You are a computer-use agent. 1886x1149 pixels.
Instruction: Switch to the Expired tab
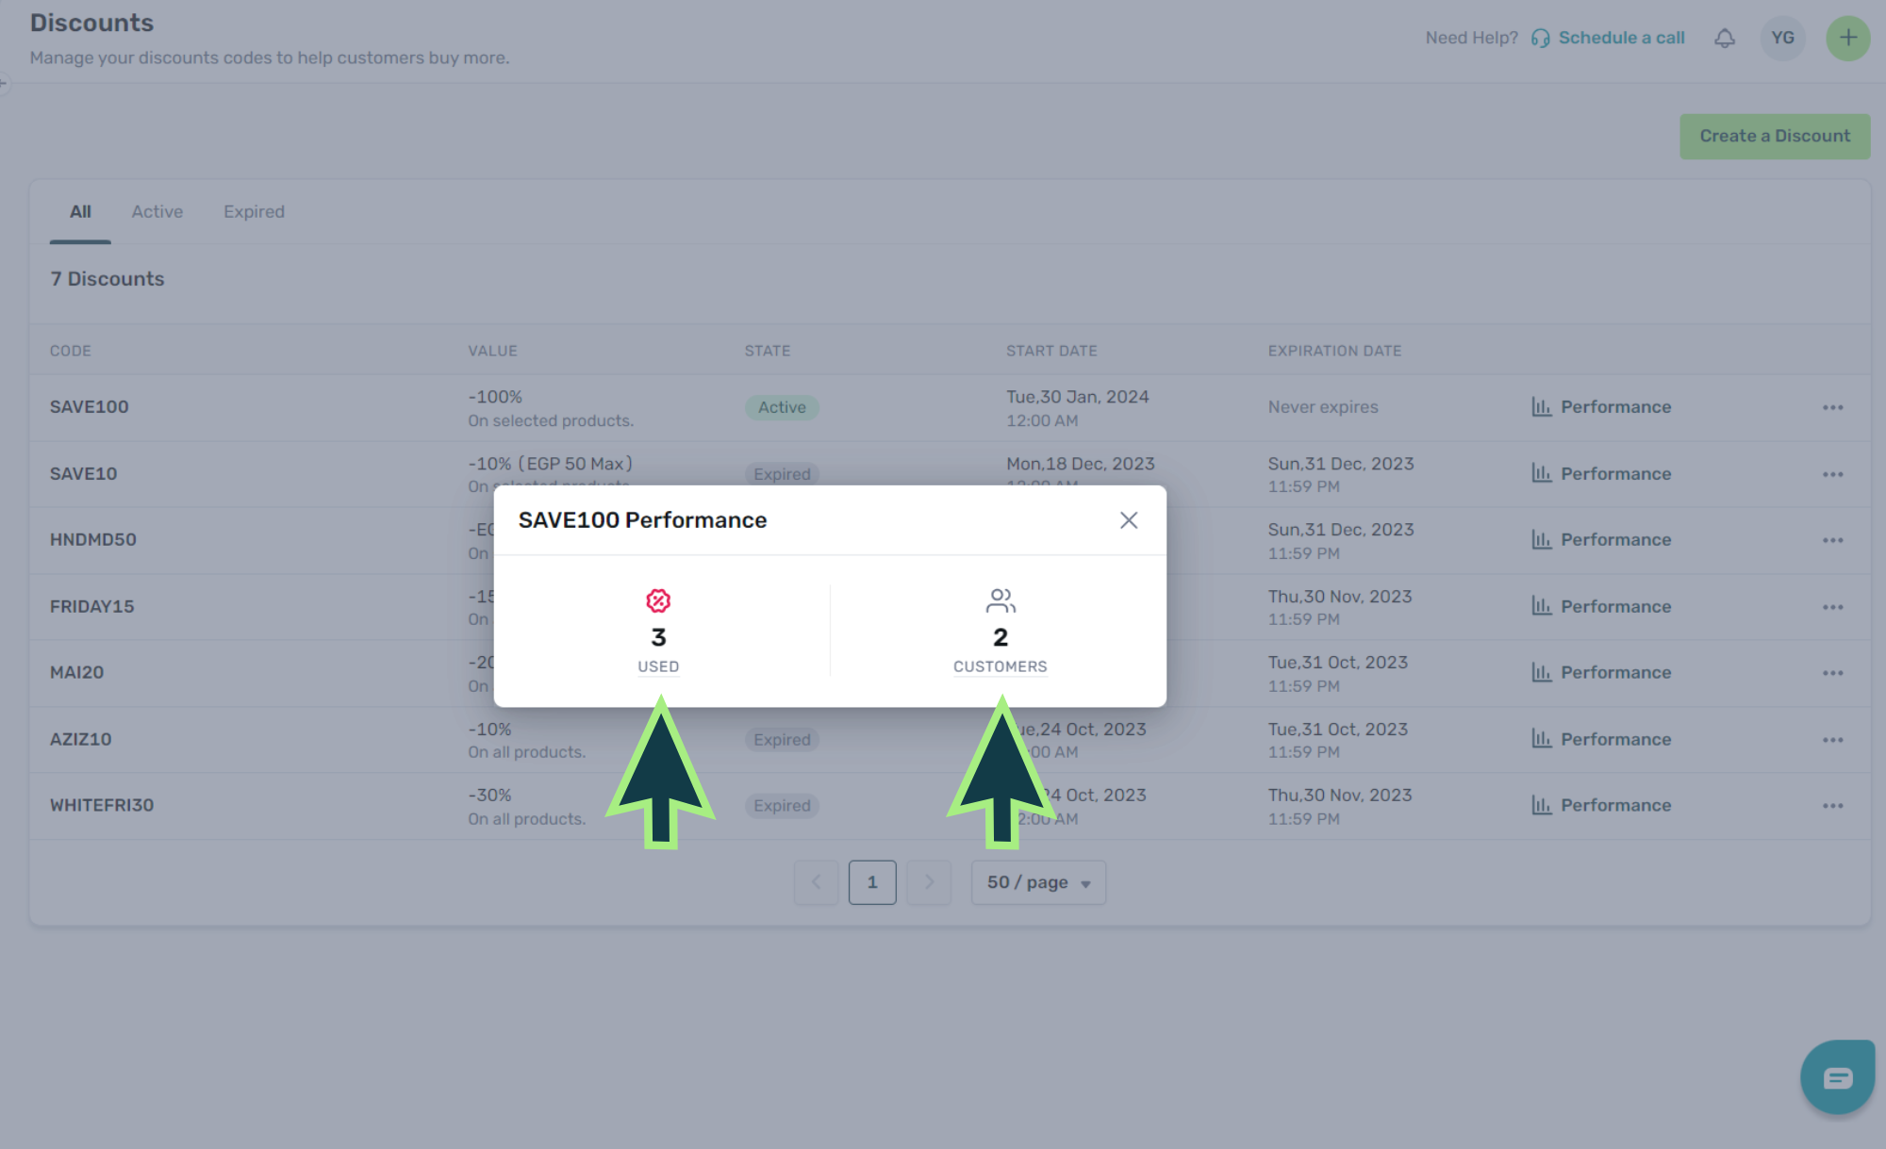[x=254, y=211]
